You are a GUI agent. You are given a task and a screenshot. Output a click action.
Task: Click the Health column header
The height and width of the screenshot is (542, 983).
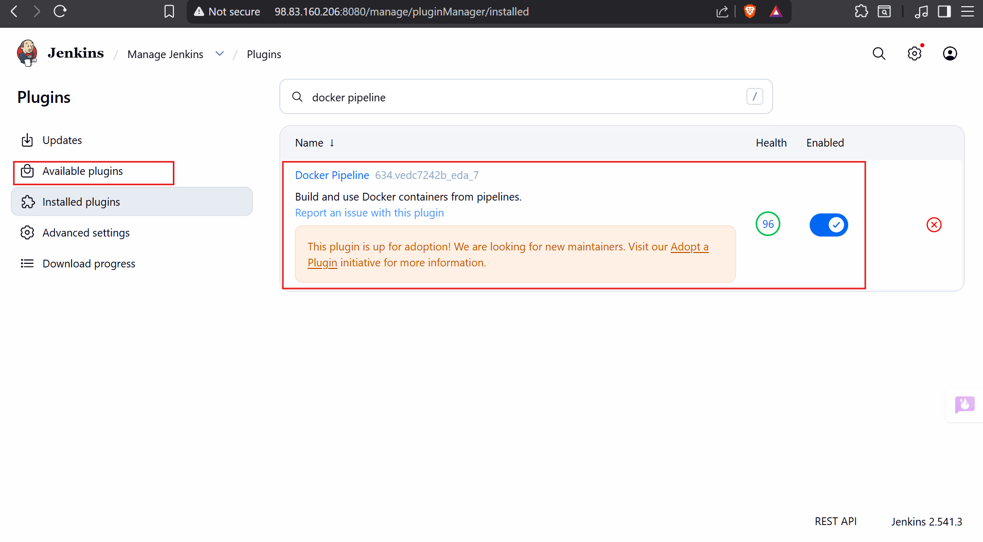tap(771, 143)
